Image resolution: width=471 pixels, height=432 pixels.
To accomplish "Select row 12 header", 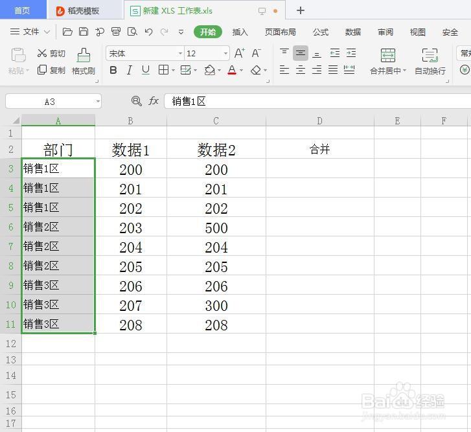I will (11, 343).
